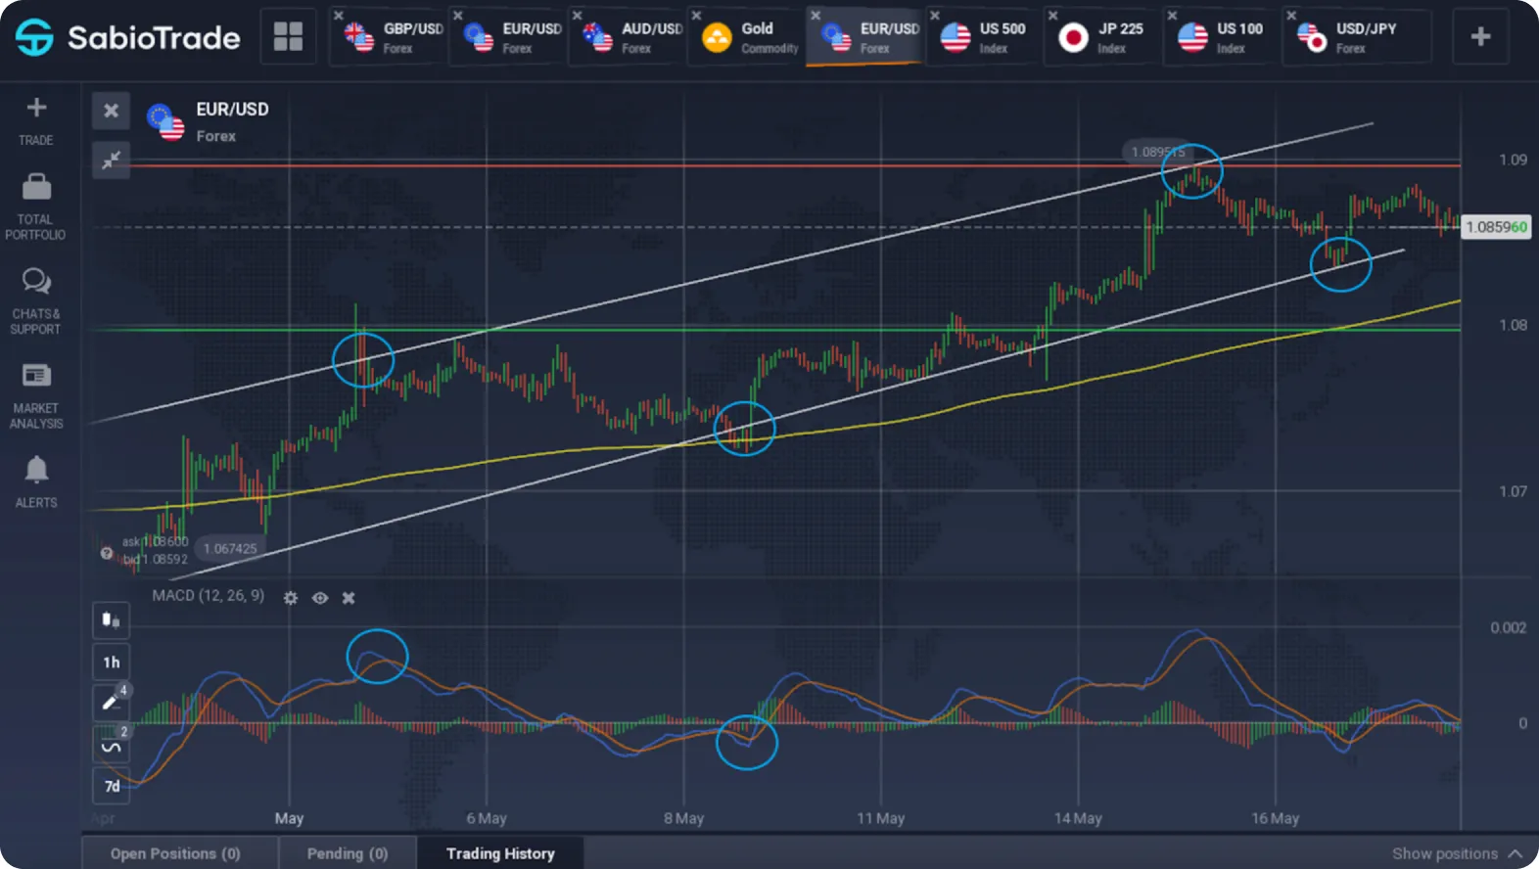This screenshot has width=1539, height=869.
Task: Open the 1h timeframe selector
Action: [111, 663]
